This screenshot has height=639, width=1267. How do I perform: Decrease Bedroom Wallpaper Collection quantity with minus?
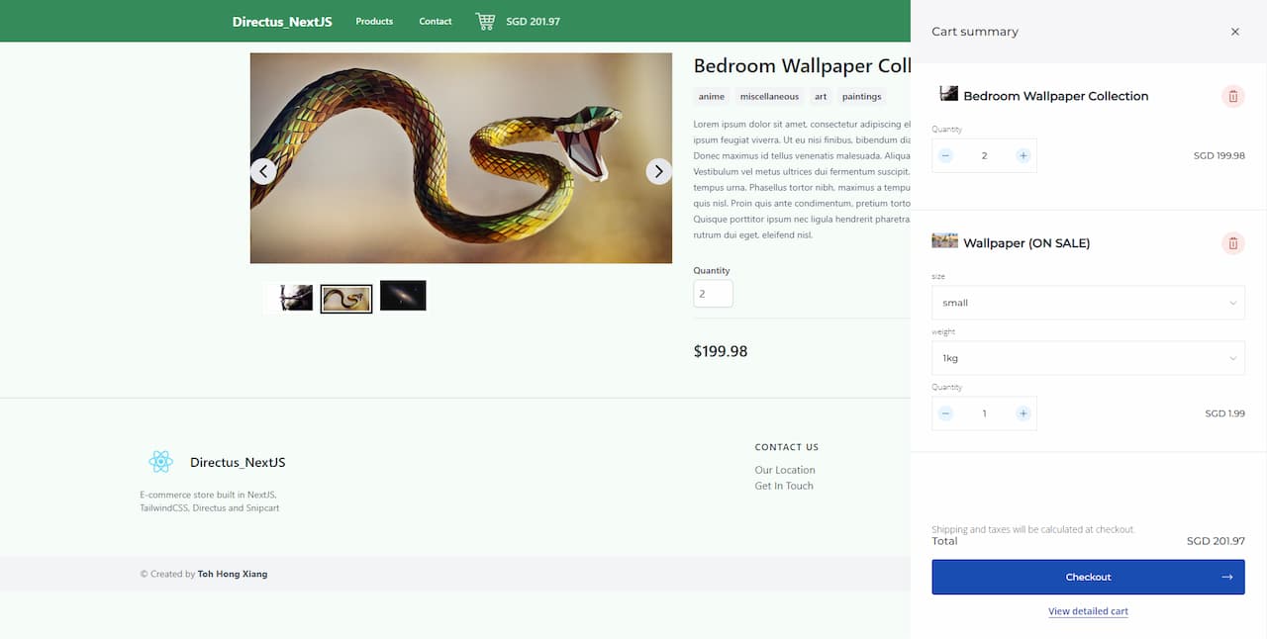(x=945, y=155)
